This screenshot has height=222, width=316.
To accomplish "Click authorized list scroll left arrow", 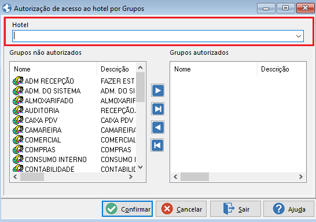I will point(175,176).
